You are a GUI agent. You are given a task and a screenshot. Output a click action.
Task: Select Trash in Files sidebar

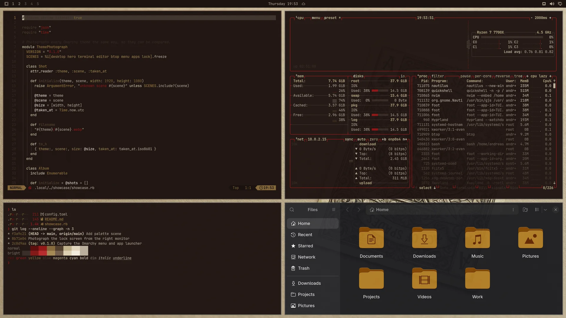coord(313,268)
